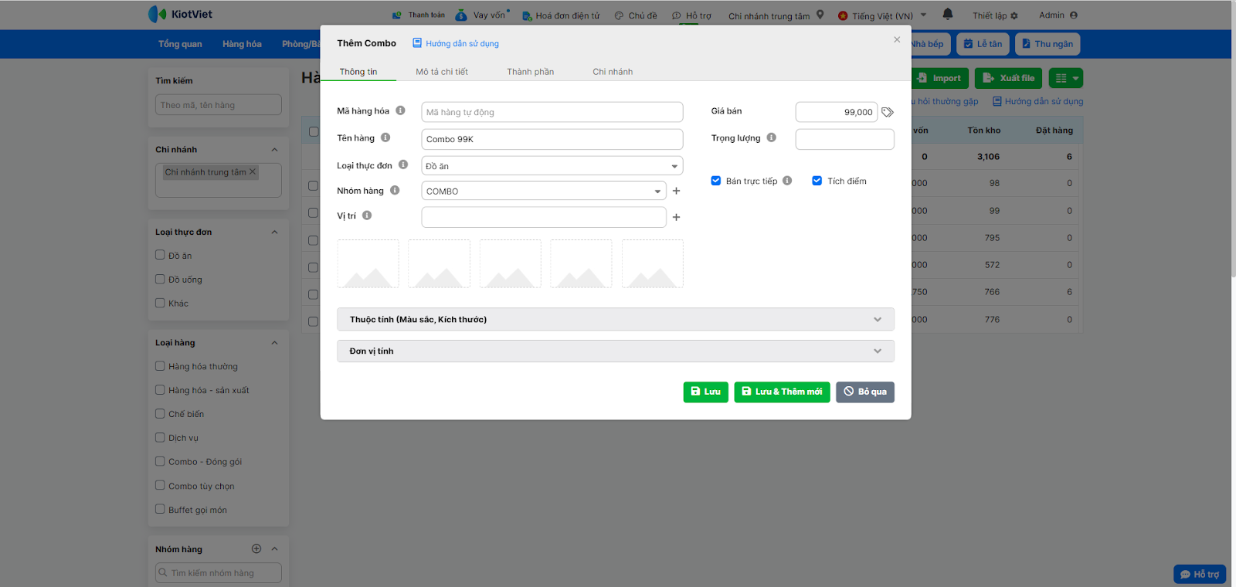Click info icon next to Bán trực tiếp
1236x587 pixels.
coord(787,181)
